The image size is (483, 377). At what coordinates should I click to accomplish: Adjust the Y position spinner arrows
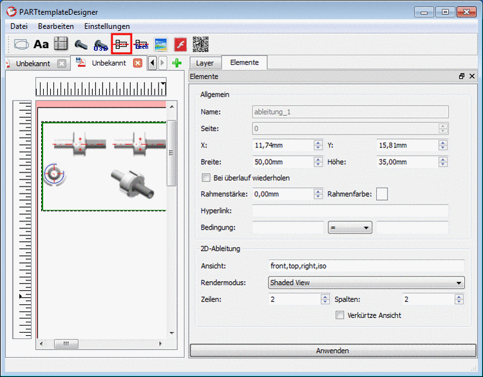[443, 145]
